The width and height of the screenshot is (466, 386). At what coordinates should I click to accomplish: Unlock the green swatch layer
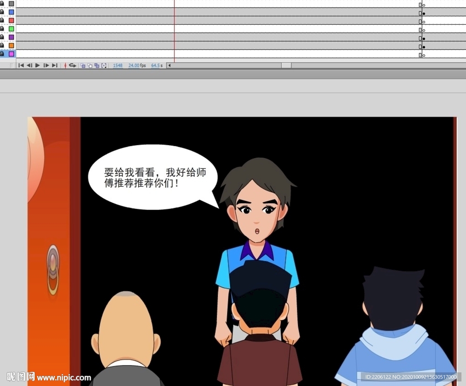tap(2, 29)
